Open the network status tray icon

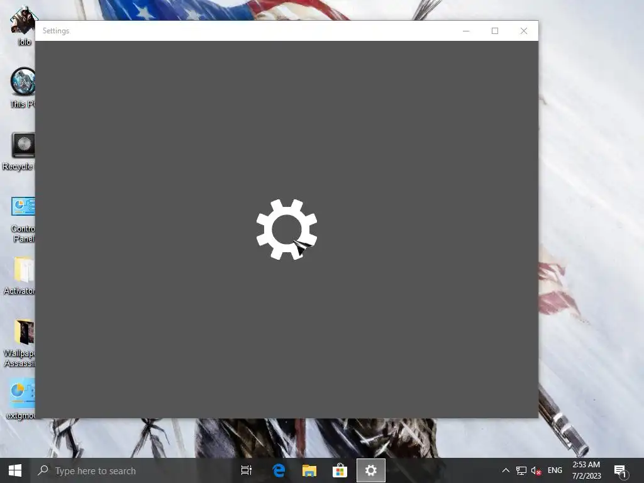(521, 470)
